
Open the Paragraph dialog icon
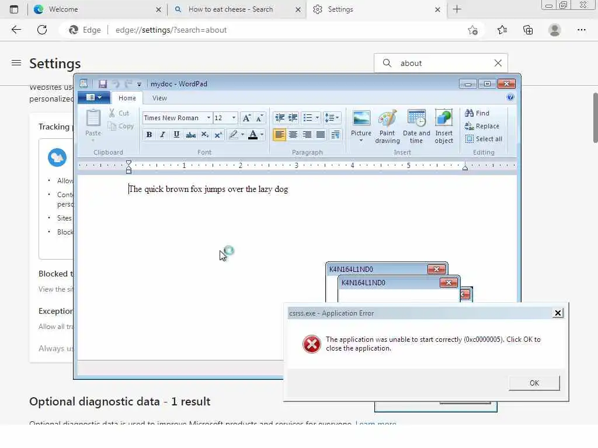pos(335,135)
